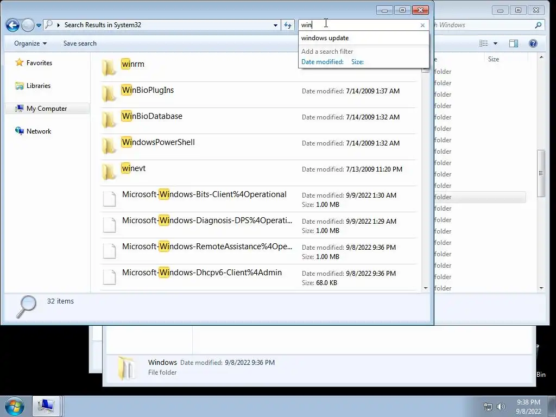Clear the search box with the X
The width and height of the screenshot is (556, 417).
click(422, 25)
